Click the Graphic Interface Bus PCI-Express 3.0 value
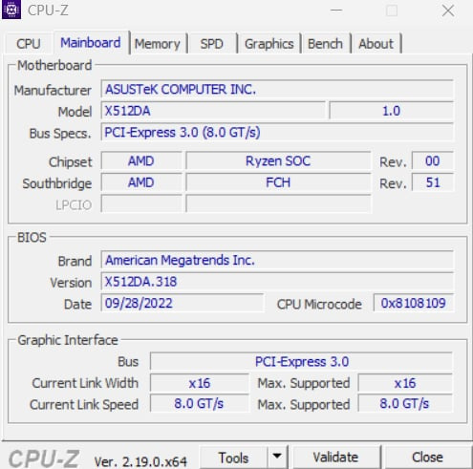The image size is (473, 469). pos(301,361)
